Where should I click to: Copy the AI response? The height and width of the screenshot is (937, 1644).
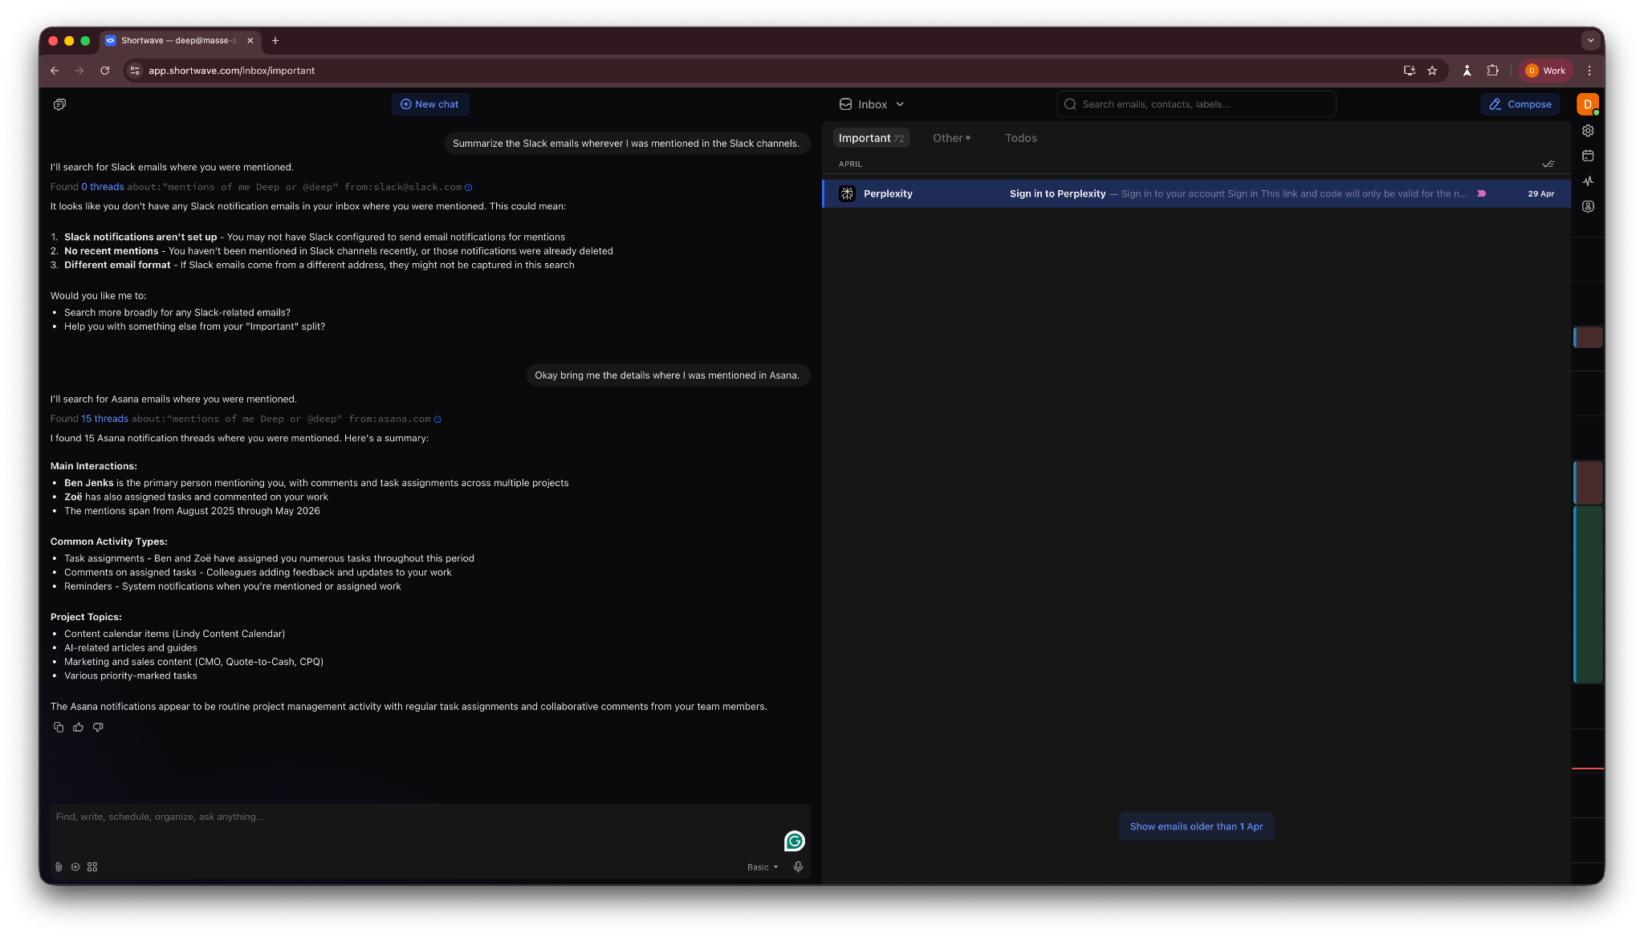click(59, 728)
